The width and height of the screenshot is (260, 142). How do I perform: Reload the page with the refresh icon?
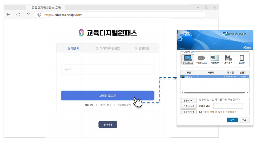click(18, 15)
